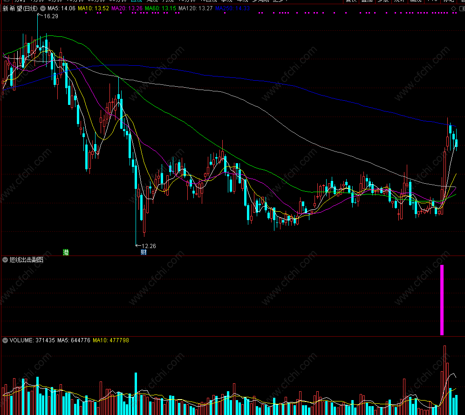
Task: Select the blue MA250: 14.33 label
Action: 232,8
